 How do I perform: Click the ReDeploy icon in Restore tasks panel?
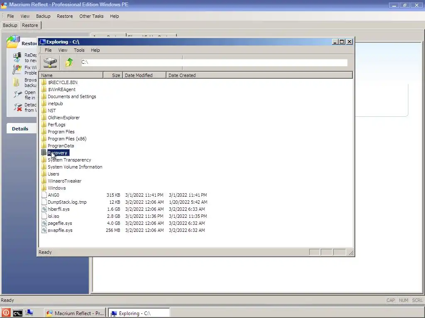tap(17, 58)
